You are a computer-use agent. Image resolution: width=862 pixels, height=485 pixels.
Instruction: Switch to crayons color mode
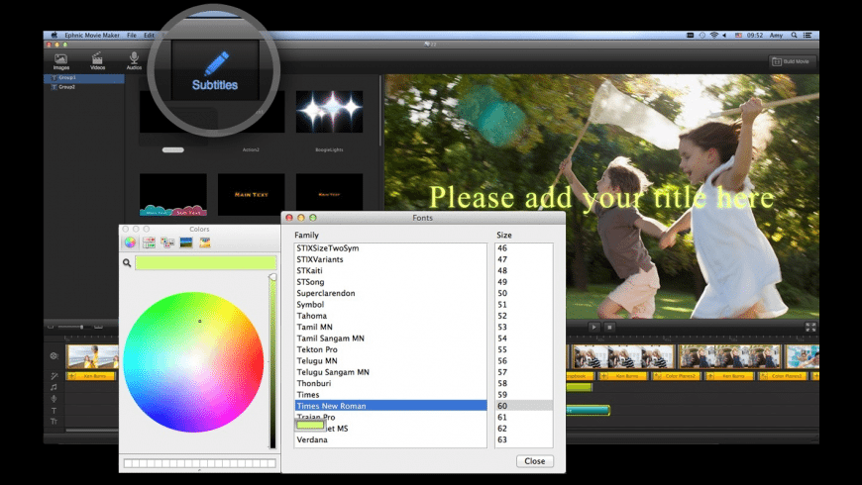coord(205,242)
